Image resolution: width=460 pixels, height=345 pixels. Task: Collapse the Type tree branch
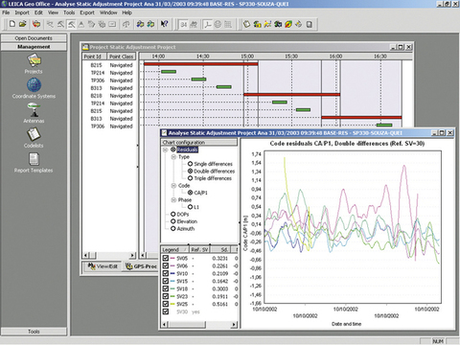(173, 157)
